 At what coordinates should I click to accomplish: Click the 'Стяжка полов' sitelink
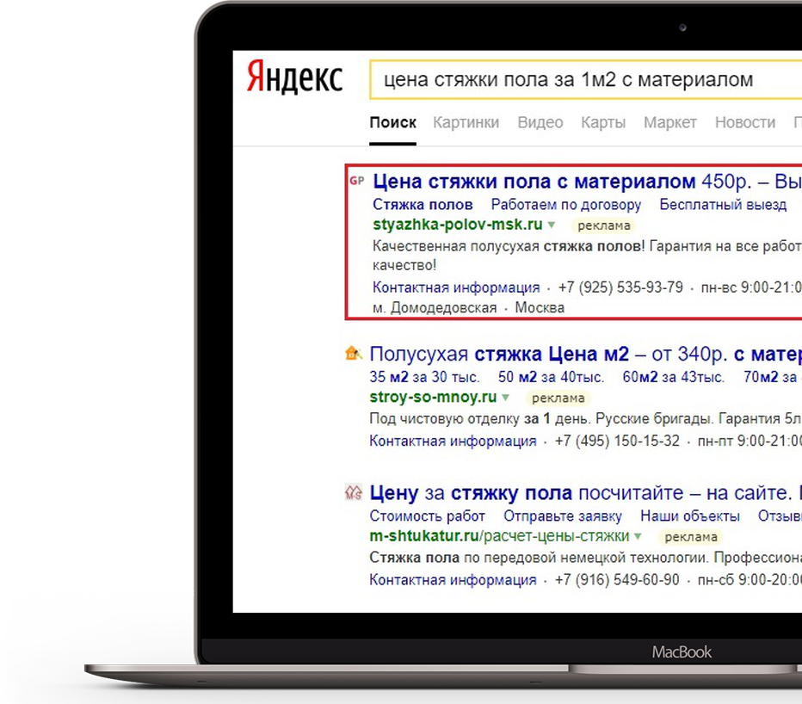(x=423, y=204)
